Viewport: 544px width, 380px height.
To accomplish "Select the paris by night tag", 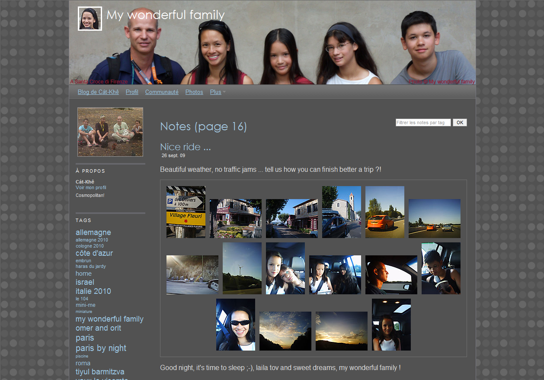I will (x=101, y=348).
